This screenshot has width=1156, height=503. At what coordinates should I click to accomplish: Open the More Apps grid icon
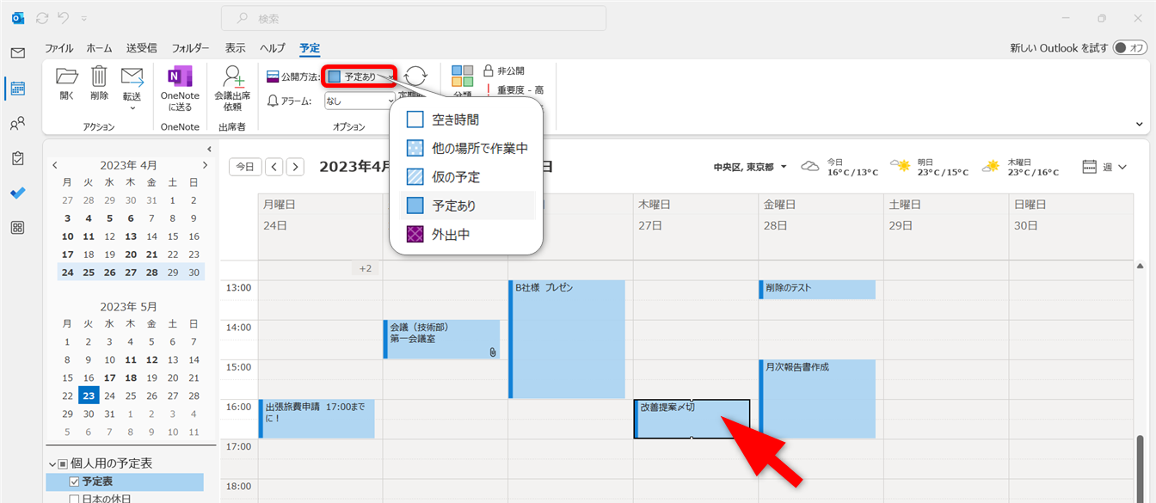point(17,228)
